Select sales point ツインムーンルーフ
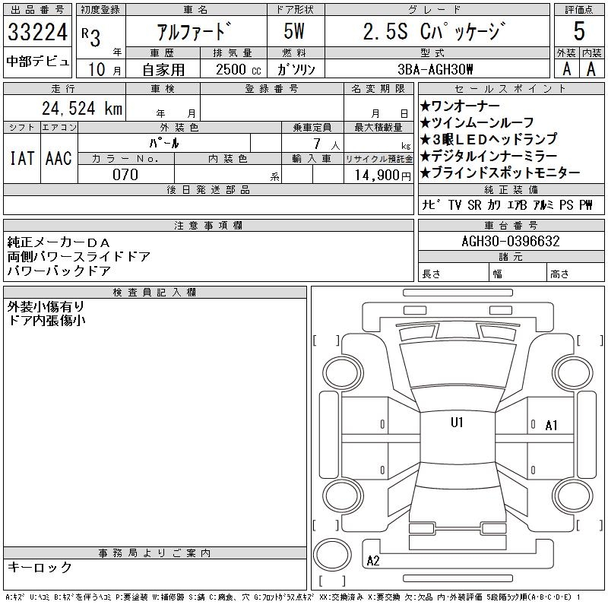Image resolution: width=608 pixels, height=608 pixels. coord(477,122)
